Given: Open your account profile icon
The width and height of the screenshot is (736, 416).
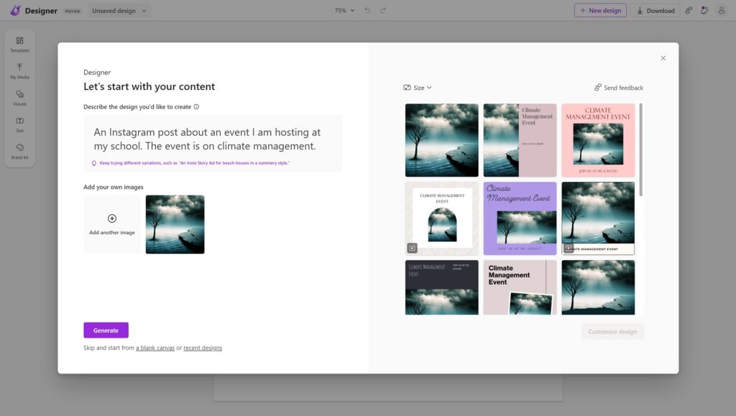Looking at the screenshot, I should point(722,10).
